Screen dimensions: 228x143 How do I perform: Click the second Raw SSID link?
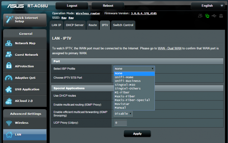[71, 18]
